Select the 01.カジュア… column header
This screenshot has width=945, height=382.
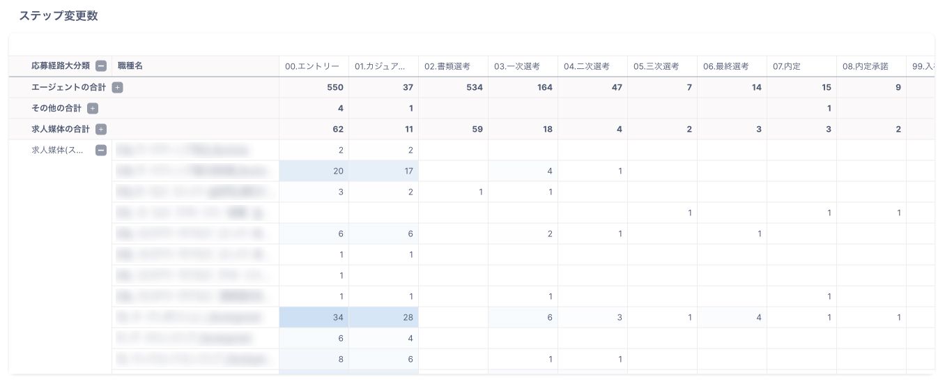pyautogui.click(x=380, y=66)
